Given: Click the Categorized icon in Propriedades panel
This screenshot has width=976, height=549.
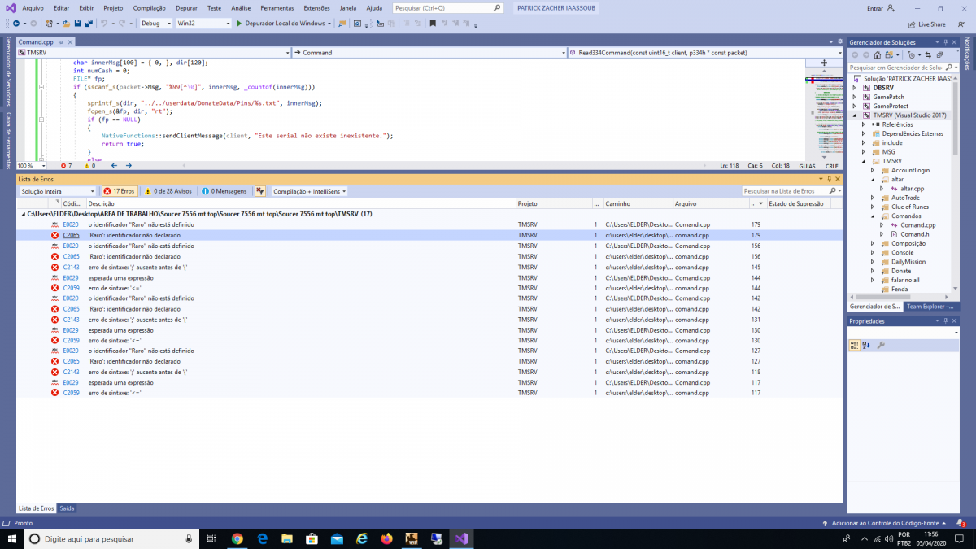Looking at the screenshot, I should (855, 346).
